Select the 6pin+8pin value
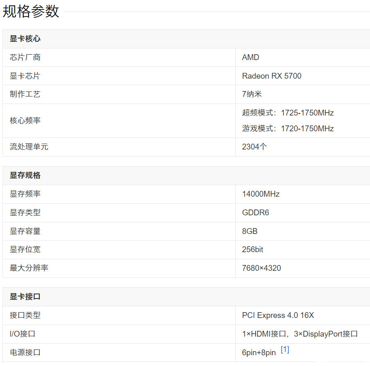 point(259,352)
